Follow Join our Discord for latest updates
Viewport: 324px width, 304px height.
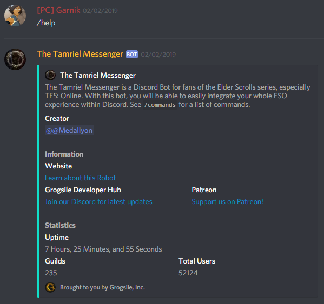click(98, 201)
